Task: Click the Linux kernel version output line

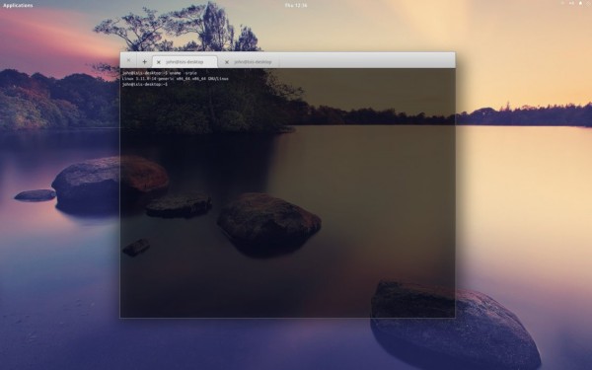Action: pyautogui.click(x=176, y=79)
